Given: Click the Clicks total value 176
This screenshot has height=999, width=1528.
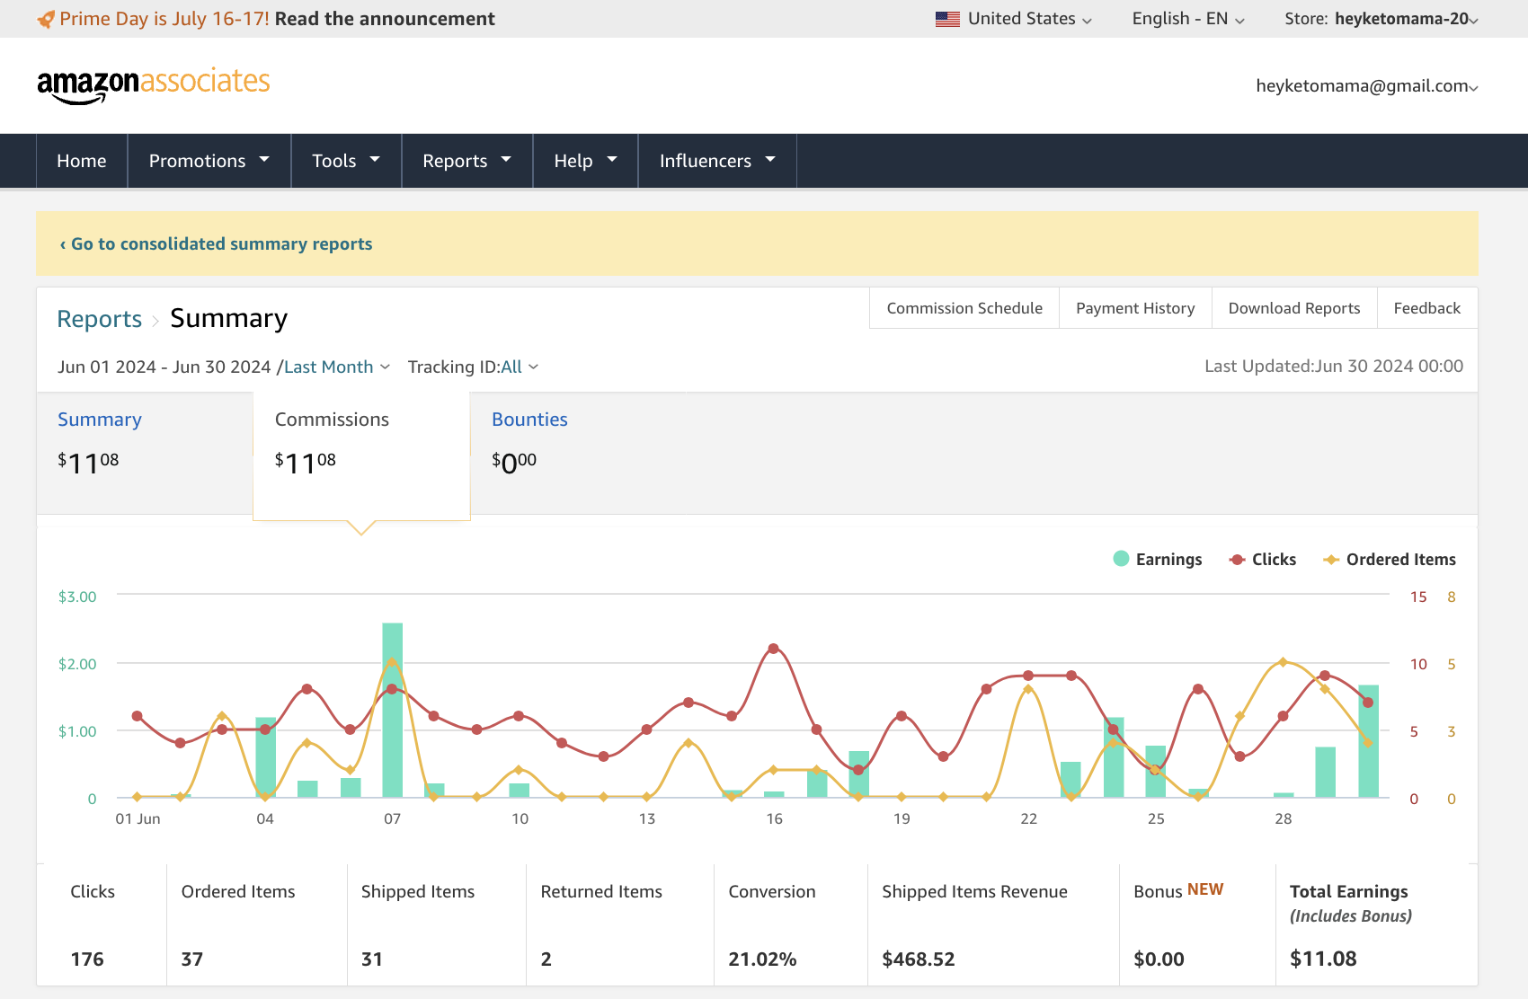Looking at the screenshot, I should 87,959.
